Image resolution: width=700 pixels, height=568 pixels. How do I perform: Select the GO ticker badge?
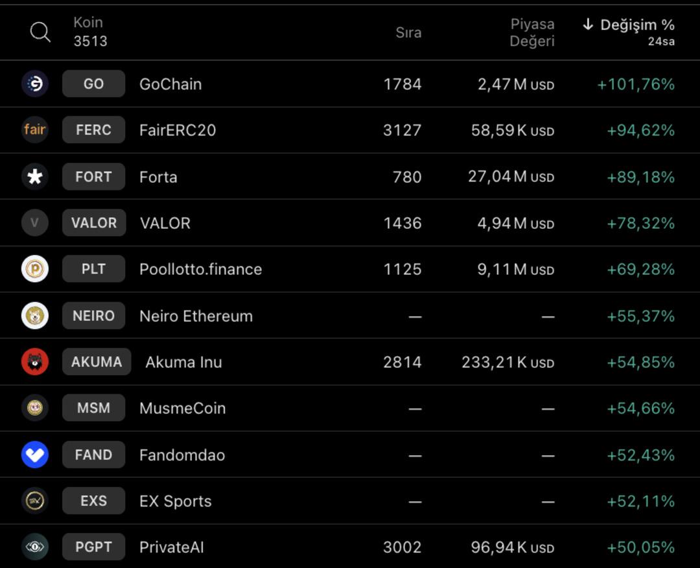(x=93, y=84)
